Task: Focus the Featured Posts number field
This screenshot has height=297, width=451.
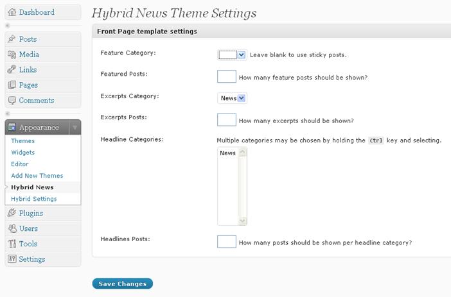Action: tap(227, 76)
